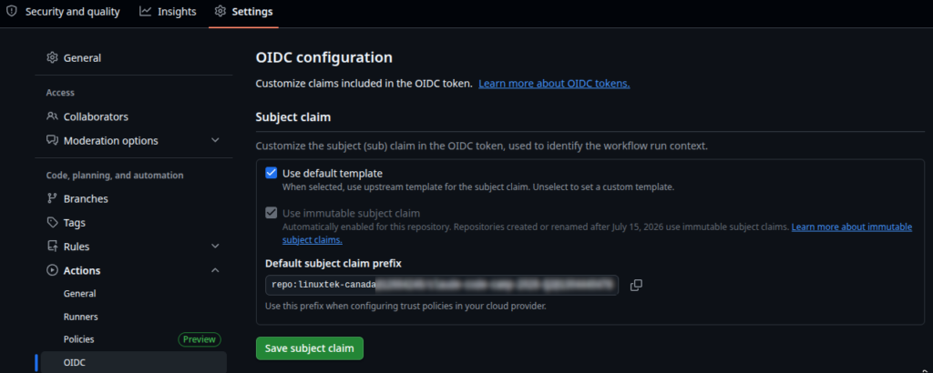Click the Branches git-branch icon
933x373 pixels.
pos(52,198)
